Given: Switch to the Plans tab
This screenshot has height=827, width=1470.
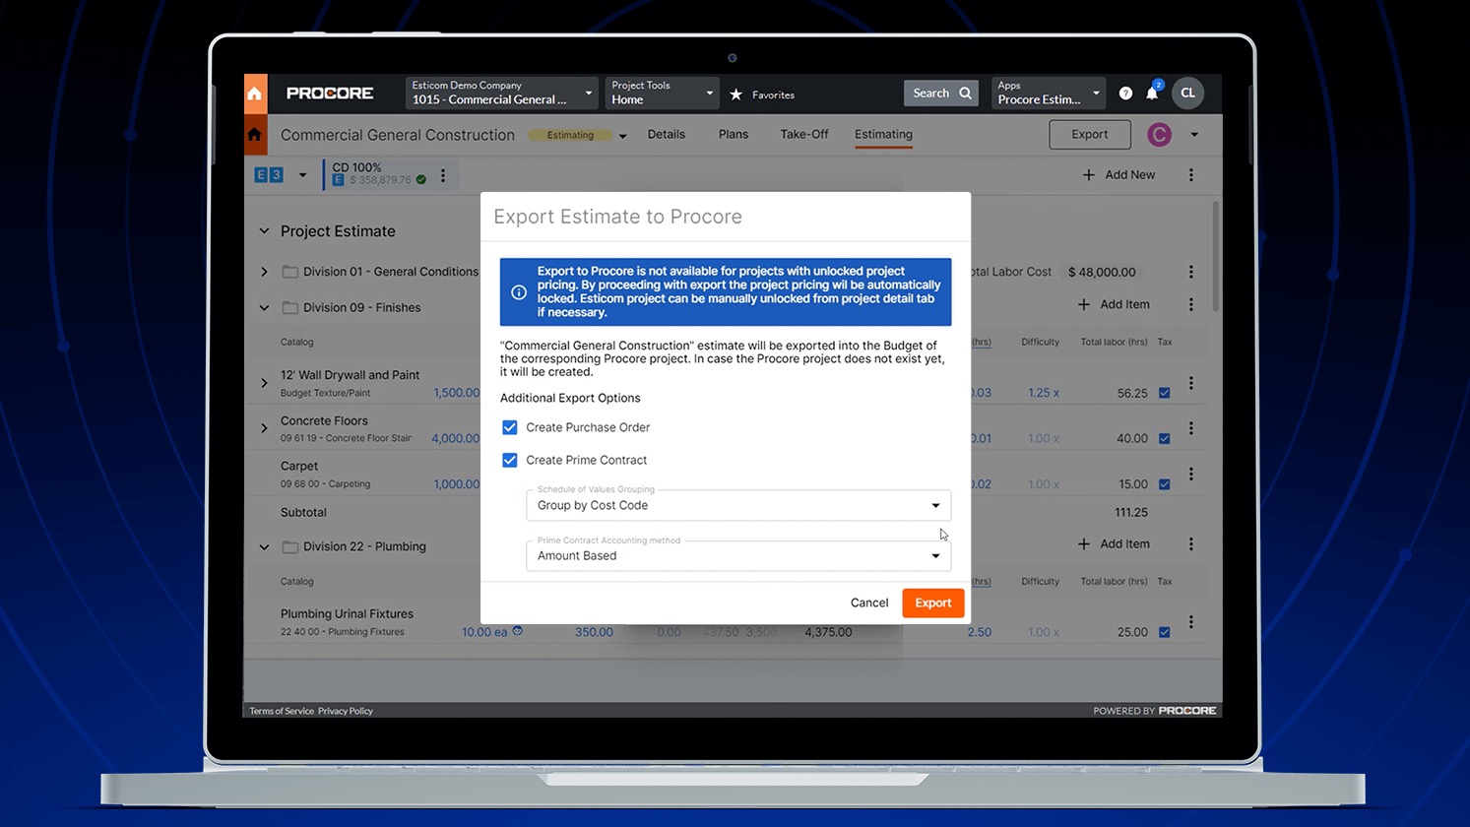Looking at the screenshot, I should pos(734,135).
